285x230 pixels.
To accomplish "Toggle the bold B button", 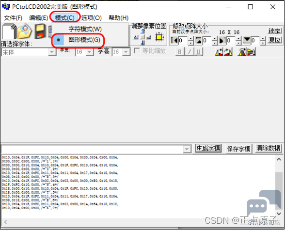I will click(180, 52).
